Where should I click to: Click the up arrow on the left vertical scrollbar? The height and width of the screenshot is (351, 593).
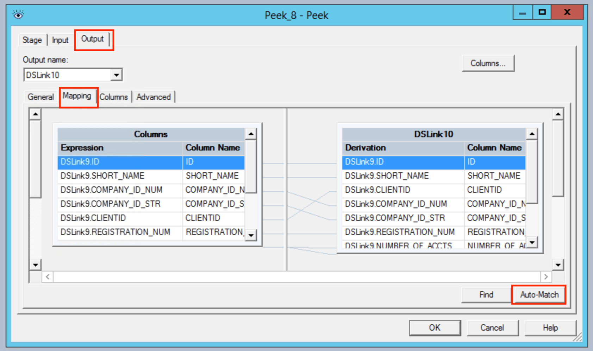pos(35,114)
